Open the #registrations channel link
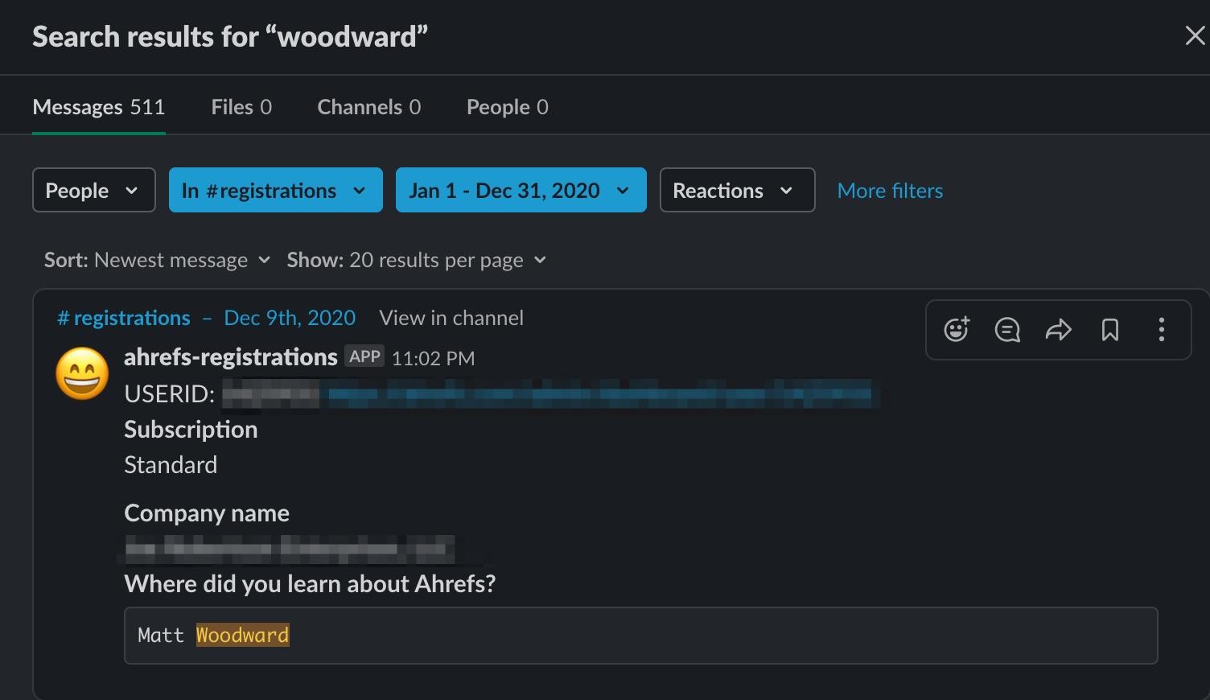This screenshot has height=700, width=1210. point(124,318)
